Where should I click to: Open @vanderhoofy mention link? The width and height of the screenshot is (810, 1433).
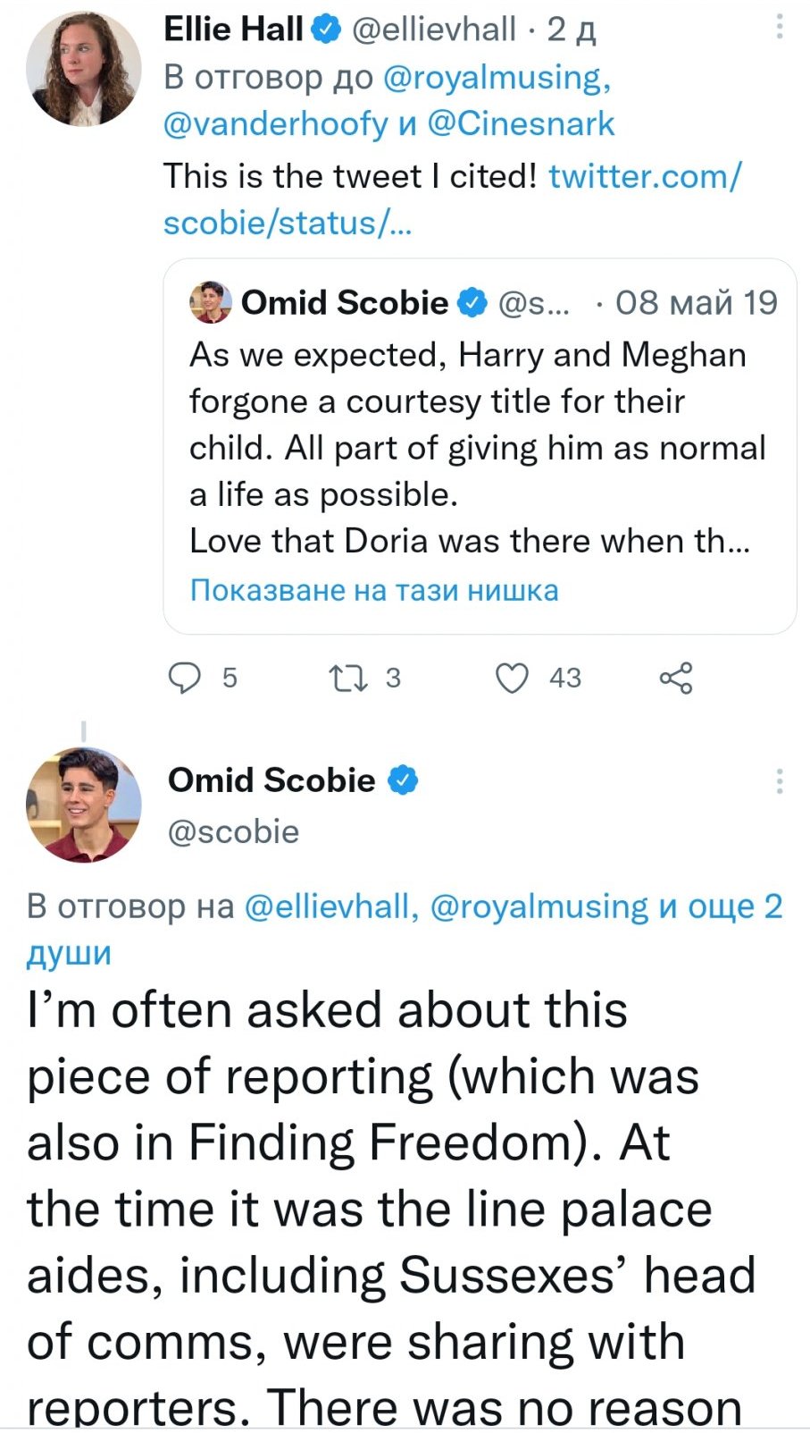(x=275, y=123)
